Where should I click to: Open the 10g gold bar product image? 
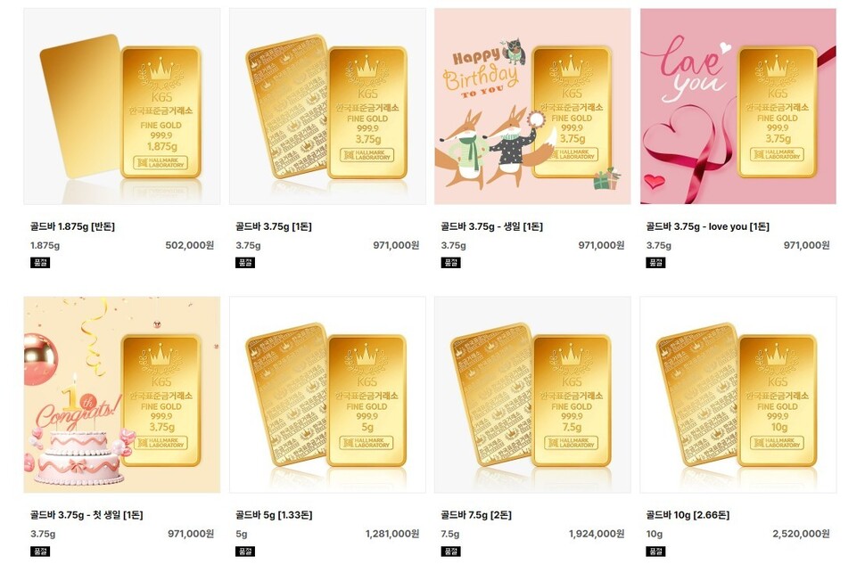(738, 395)
